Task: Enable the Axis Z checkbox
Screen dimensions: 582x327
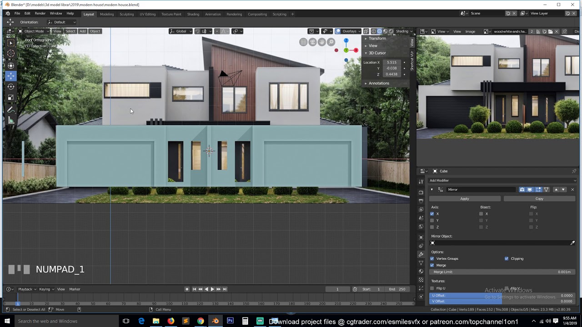Action: [x=432, y=227]
